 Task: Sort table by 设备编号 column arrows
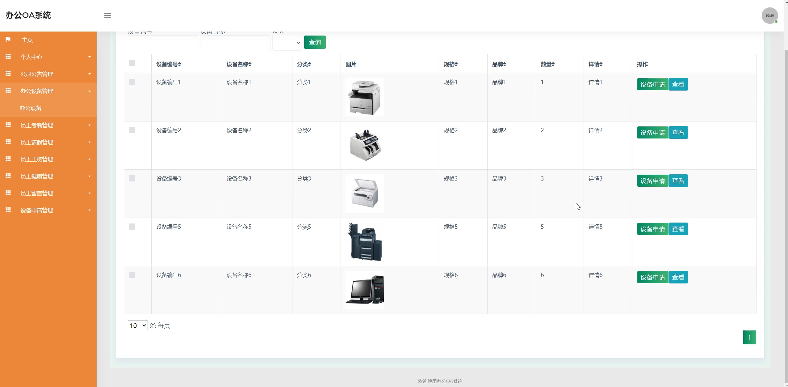179,64
